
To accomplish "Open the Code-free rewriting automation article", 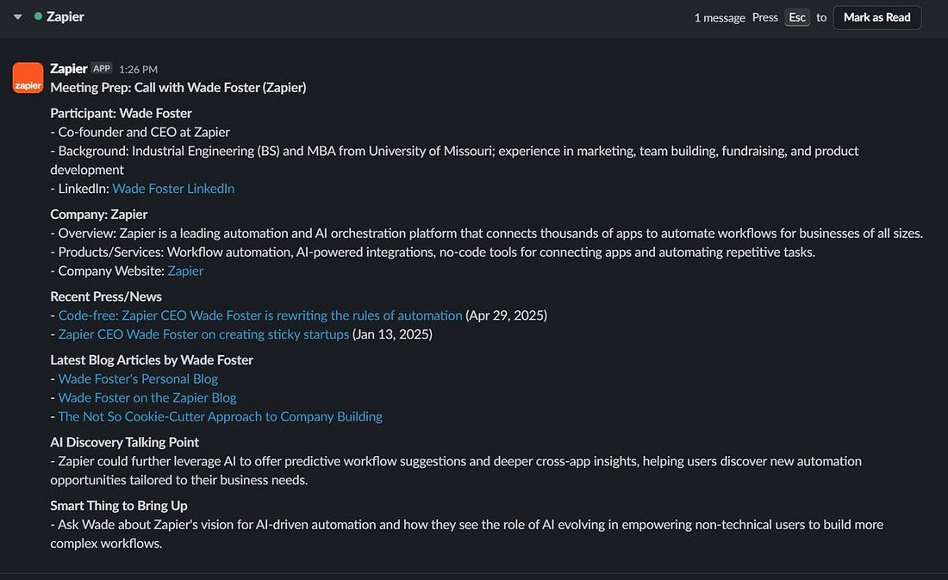I will [260, 315].
